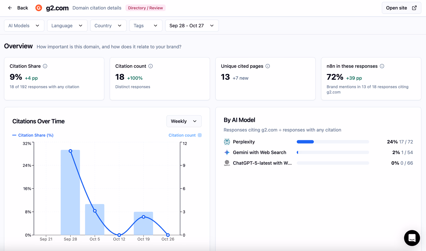This screenshot has width=426, height=251.
Task: Click the Oct 5 data point on line
Action: tap(95, 211)
